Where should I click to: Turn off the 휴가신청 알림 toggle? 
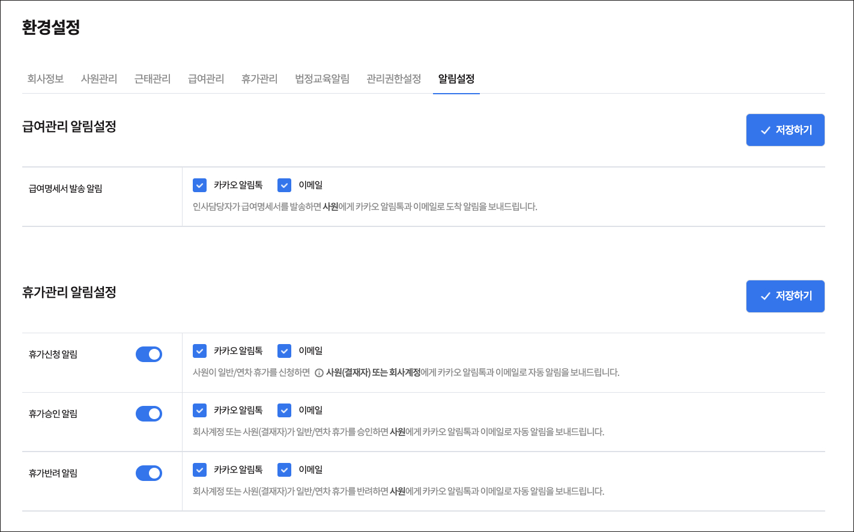pyautogui.click(x=149, y=354)
